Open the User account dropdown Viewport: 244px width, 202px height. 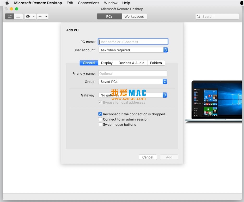point(133,50)
